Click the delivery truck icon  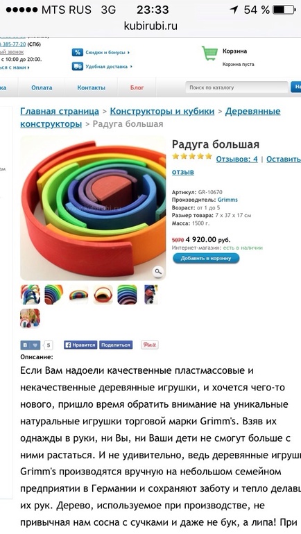point(77,66)
